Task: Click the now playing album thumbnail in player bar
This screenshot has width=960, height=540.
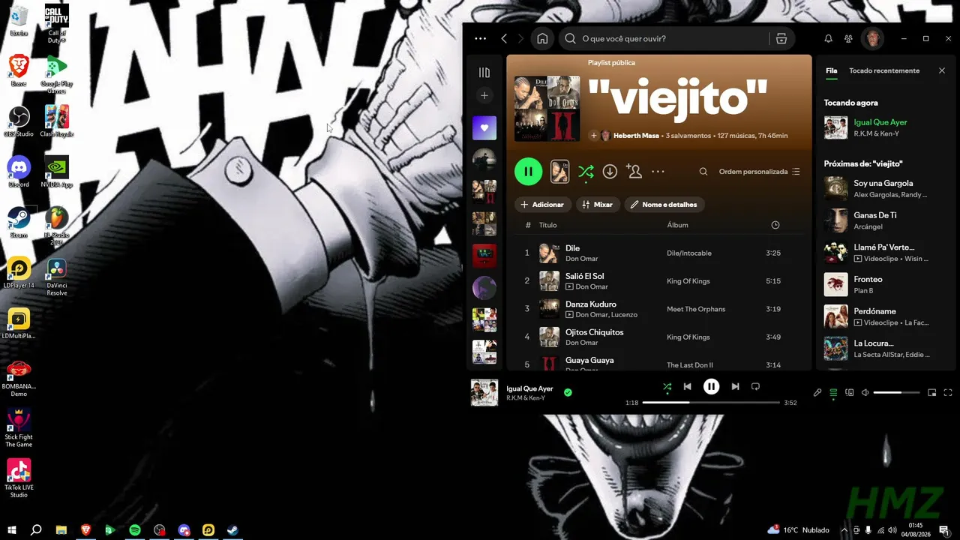Action: click(x=484, y=392)
